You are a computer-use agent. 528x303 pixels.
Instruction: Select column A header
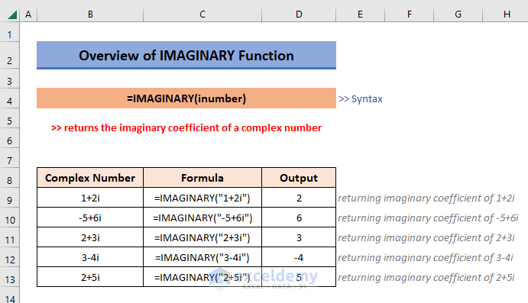pos(28,15)
